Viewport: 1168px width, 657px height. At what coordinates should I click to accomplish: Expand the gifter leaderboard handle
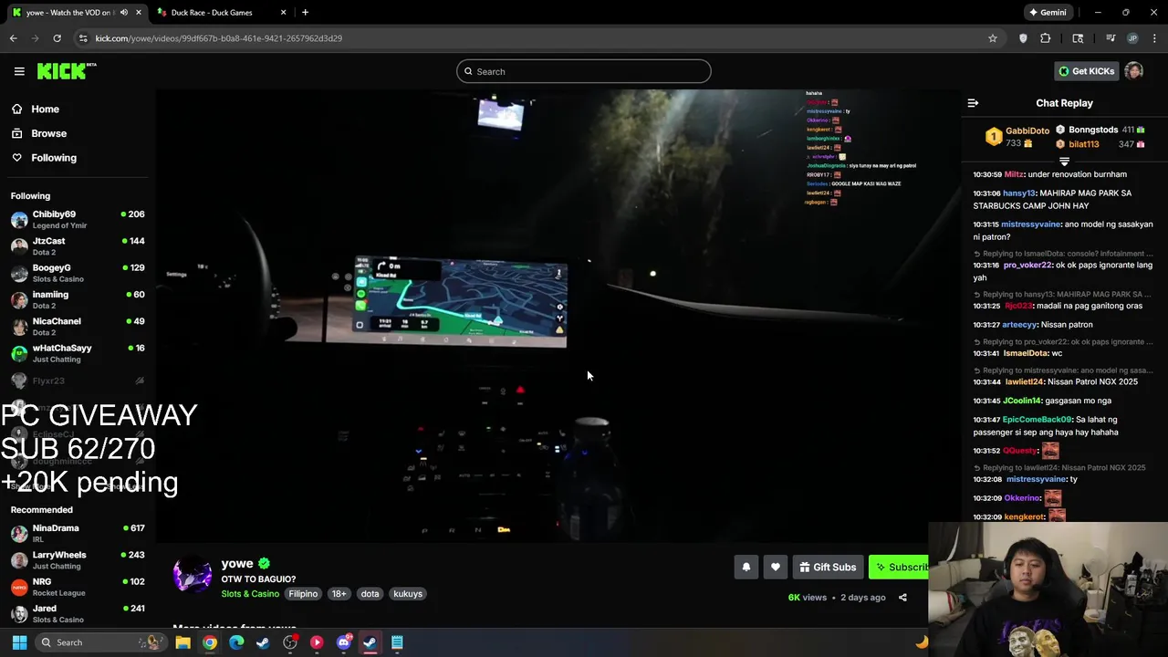click(1064, 161)
